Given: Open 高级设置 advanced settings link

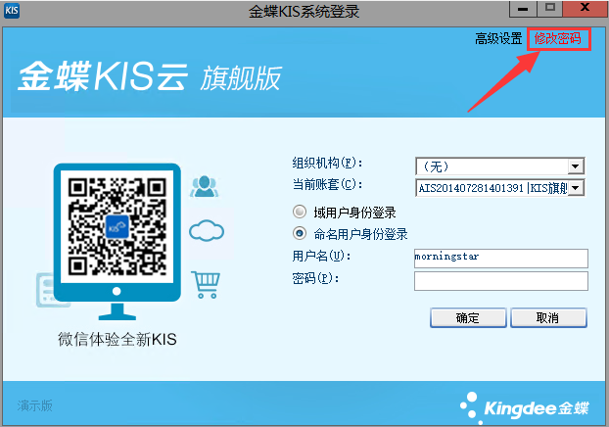Looking at the screenshot, I should pos(498,38).
